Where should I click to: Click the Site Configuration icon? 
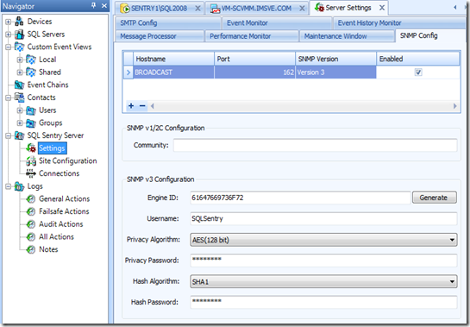pos(31,161)
